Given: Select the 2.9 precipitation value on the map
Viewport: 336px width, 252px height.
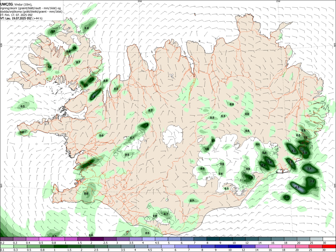Looking at the screenshot, I should tap(305, 153).
